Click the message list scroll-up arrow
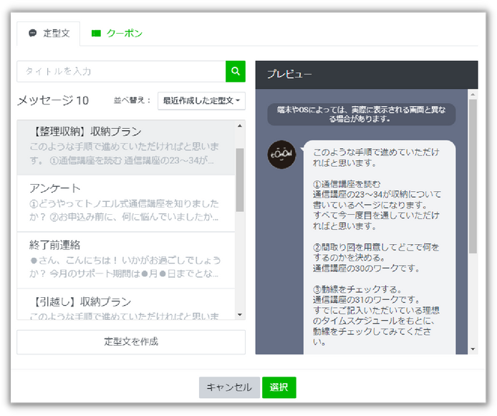 coord(239,126)
